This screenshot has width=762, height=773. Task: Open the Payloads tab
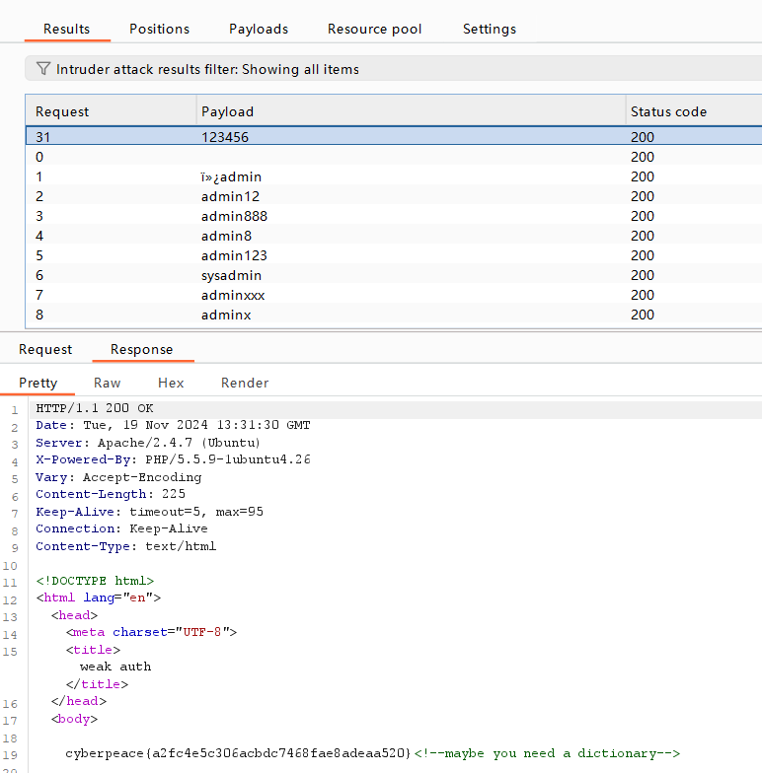pos(259,30)
